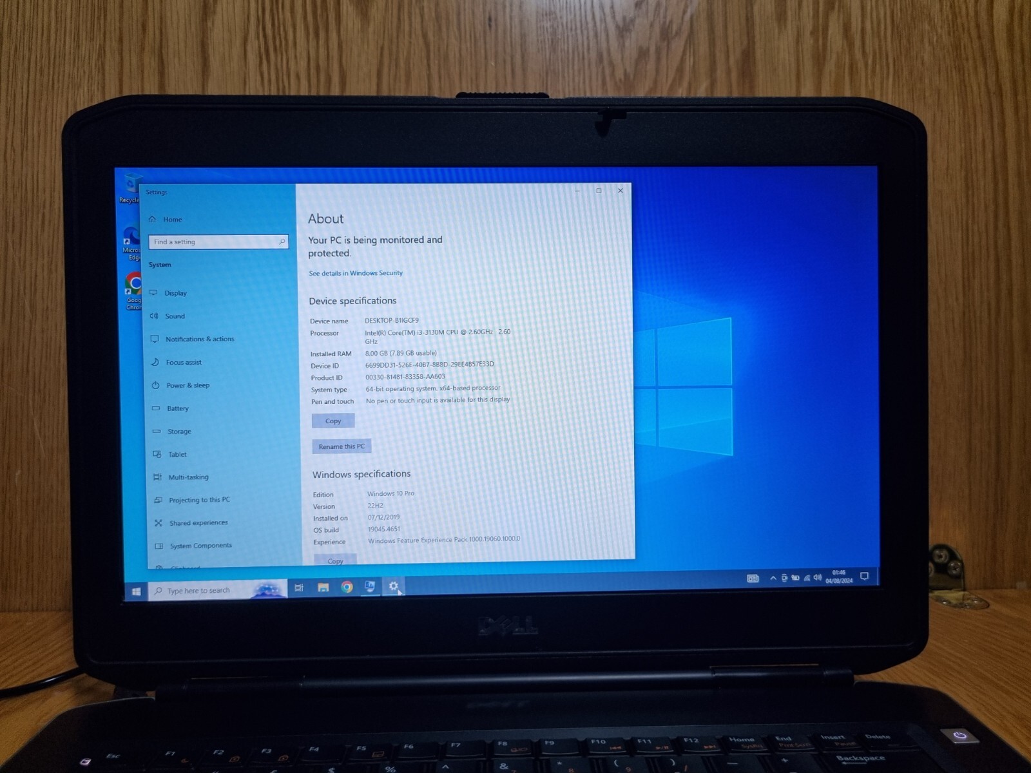The image size is (1031, 773).
Task: Open Multi-tasking settings
Action: (181, 477)
